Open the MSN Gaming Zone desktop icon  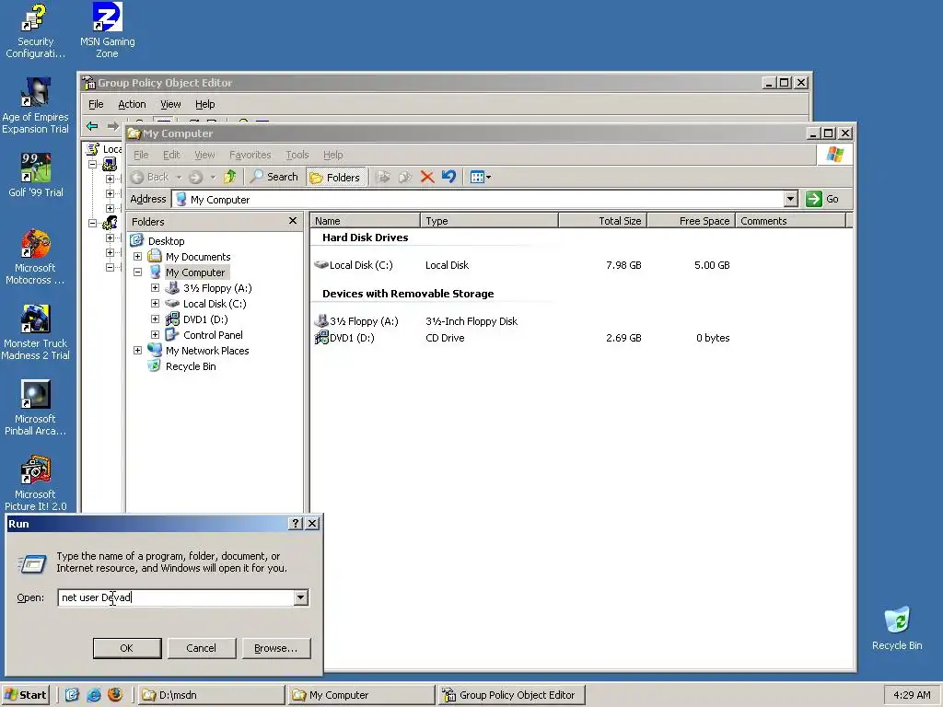click(x=107, y=31)
